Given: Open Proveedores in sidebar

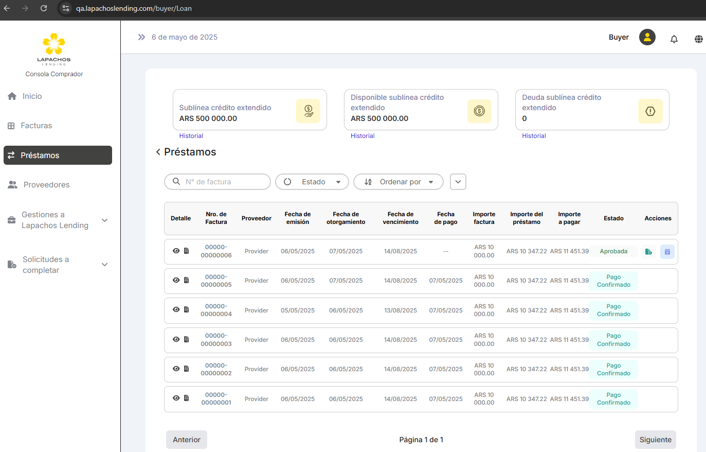Looking at the screenshot, I should pos(46,185).
